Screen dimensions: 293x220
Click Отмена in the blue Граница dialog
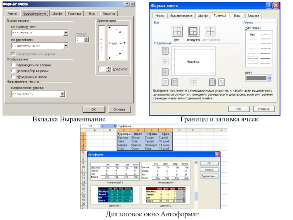(264, 109)
